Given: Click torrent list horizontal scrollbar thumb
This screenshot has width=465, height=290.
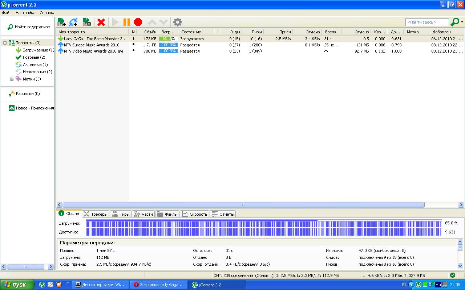Looking at the screenshot, I should coord(243,205).
